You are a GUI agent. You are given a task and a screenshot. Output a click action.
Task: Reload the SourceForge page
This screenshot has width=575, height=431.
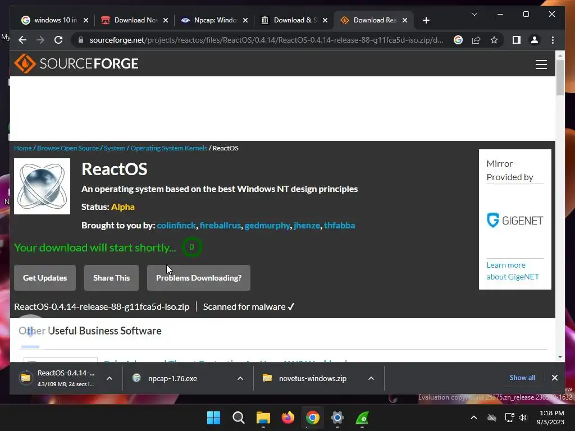(x=58, y=40)
